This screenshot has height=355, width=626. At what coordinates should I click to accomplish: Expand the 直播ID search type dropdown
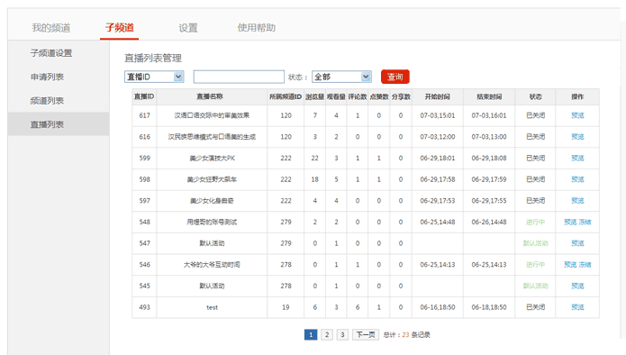pyautogui.click(x=154, y=77)
